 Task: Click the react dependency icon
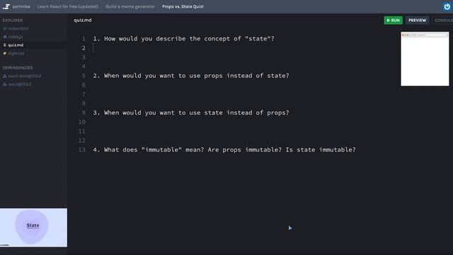tap(5, 84)
